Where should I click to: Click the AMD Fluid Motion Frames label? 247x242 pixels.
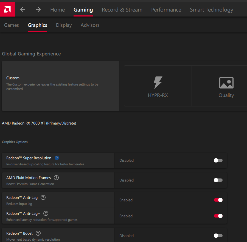[x=29, y=178]
